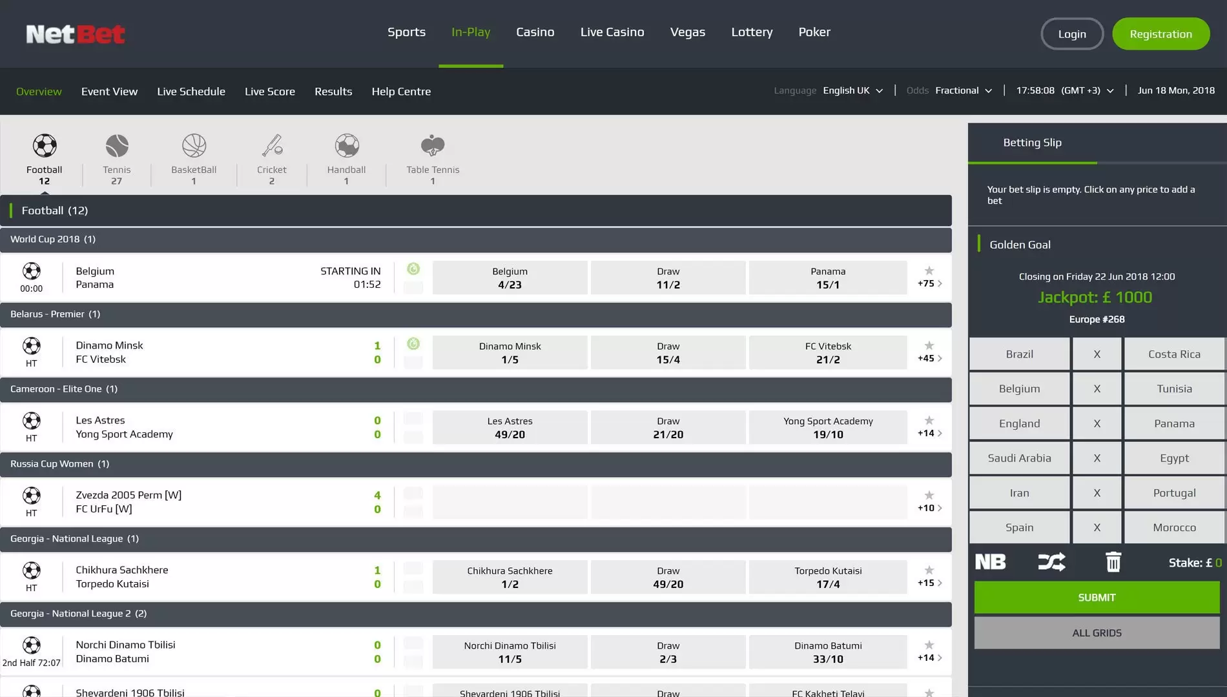This screenshot has width=1227, height=697.
Task: Open ALL GRIDS in Golden Goal
Action: click(1097, 633)
